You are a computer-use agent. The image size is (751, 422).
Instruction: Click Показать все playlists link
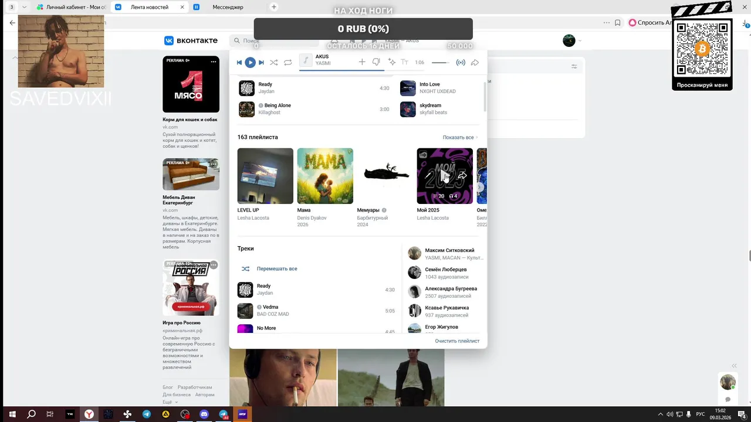(x=461, y=137)
